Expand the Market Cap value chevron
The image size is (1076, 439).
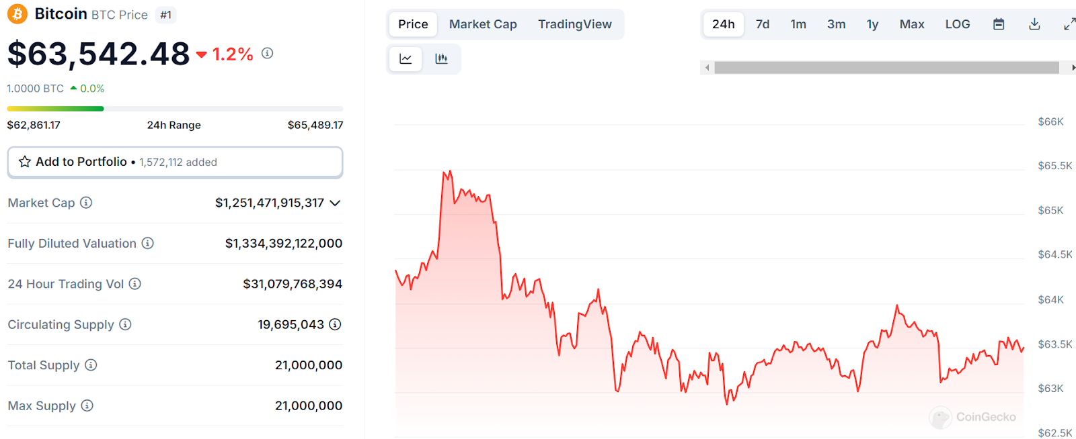pos(335,203)
